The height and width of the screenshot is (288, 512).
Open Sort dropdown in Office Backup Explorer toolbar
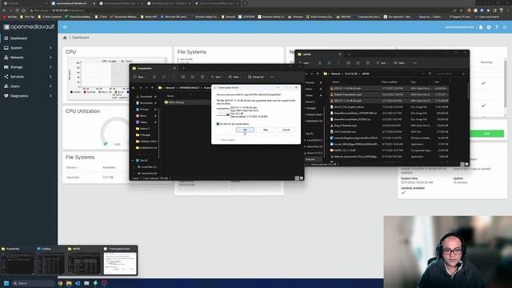pos(216,77)
